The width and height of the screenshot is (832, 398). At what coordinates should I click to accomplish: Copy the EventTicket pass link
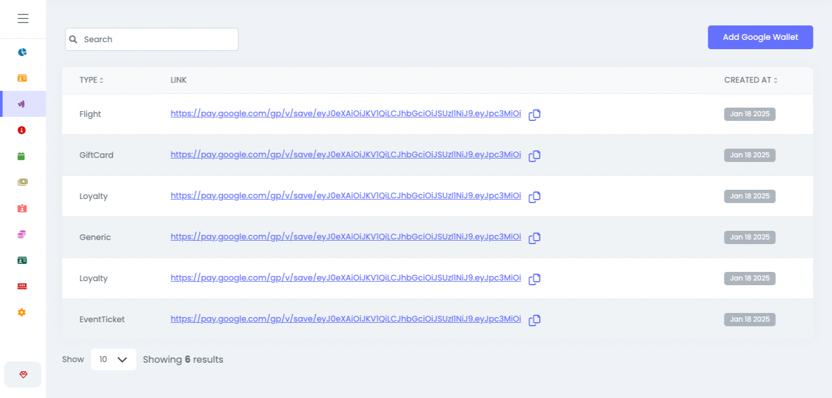pos(534,320)
